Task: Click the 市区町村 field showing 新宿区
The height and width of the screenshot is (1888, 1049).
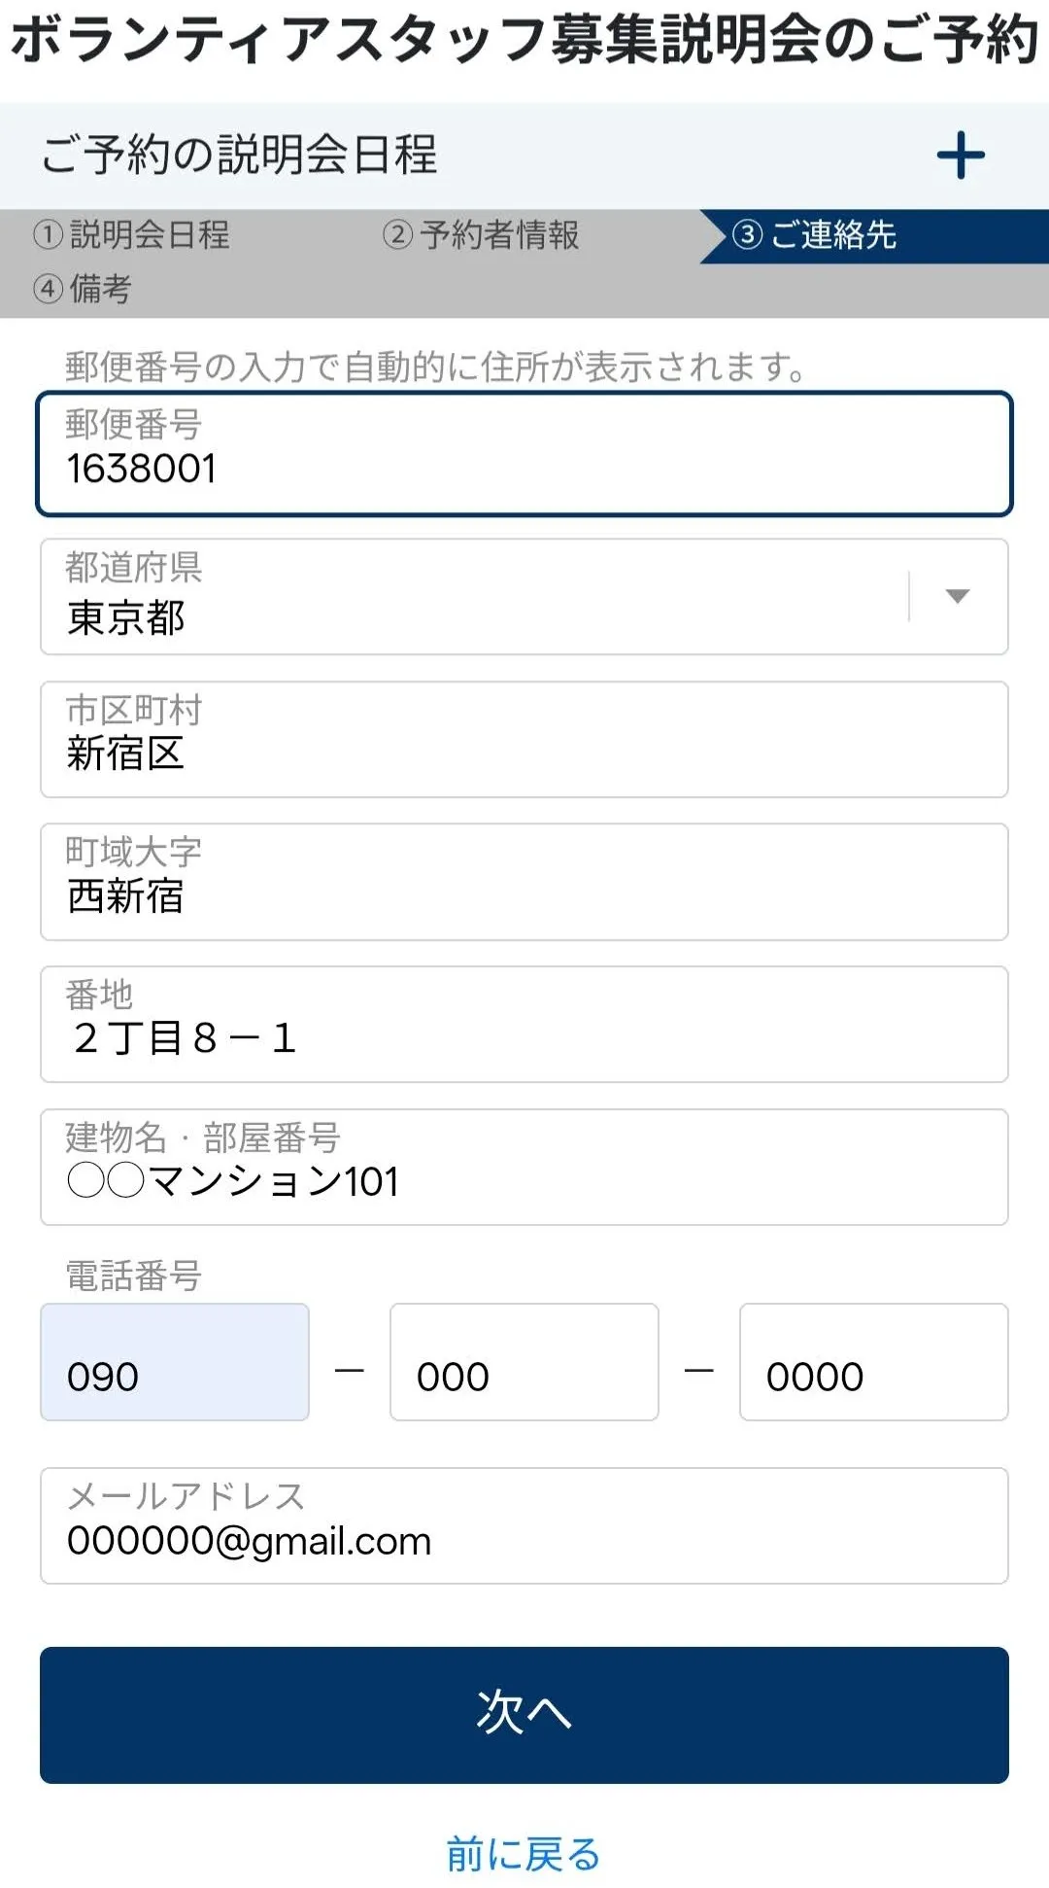Action: point(524,740)
